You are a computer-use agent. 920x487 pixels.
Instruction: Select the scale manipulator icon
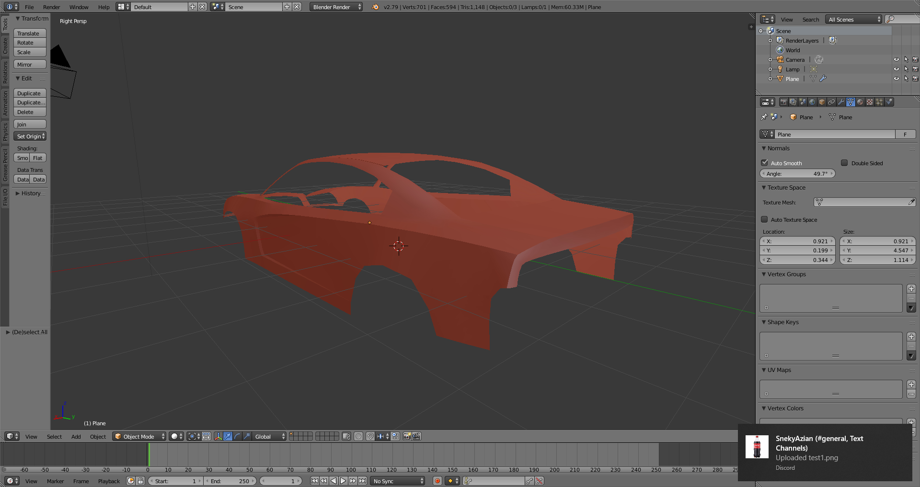click(247, 436)
